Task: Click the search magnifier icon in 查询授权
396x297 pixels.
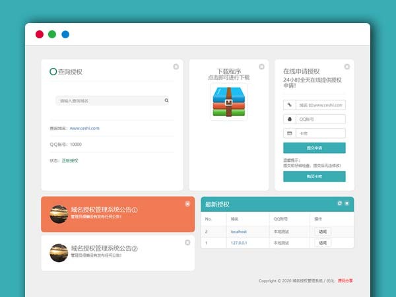Action: (166, 101)
